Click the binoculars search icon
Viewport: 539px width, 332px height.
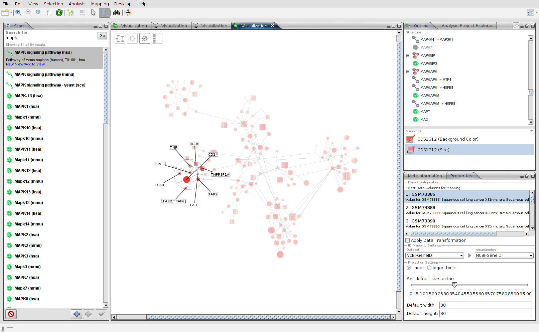(x=117, y=13)
